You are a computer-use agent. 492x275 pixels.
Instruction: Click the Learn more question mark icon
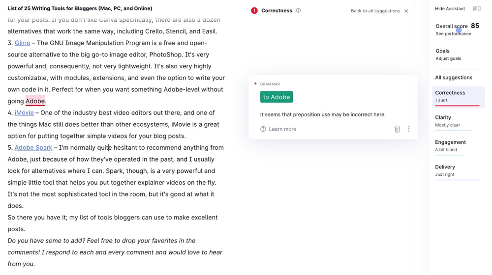(x=263, y=129)
